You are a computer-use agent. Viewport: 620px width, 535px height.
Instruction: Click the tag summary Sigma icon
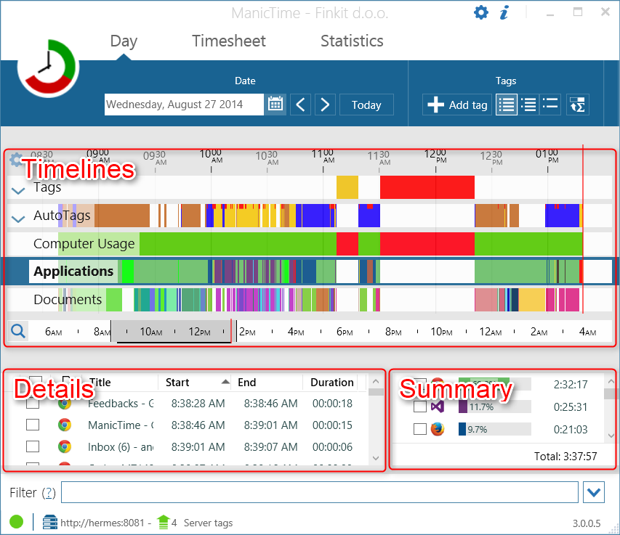pyautogui.click(x=577, y=105)
